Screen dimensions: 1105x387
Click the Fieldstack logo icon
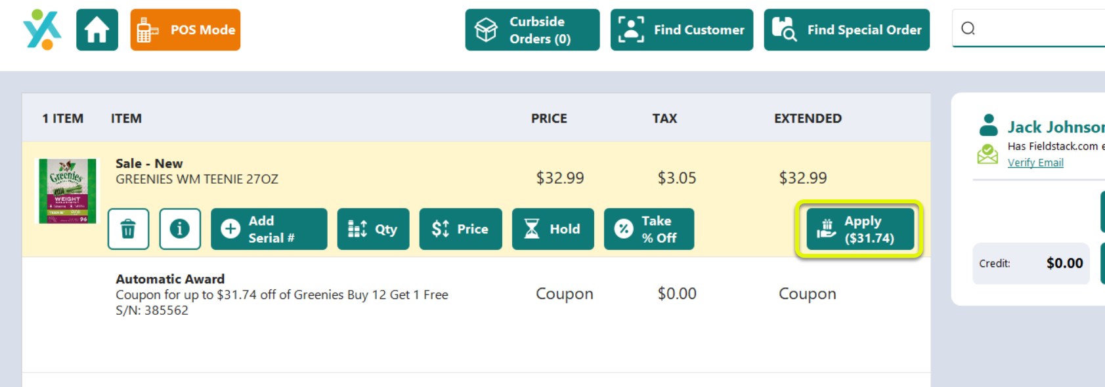[x=42, y=30]
